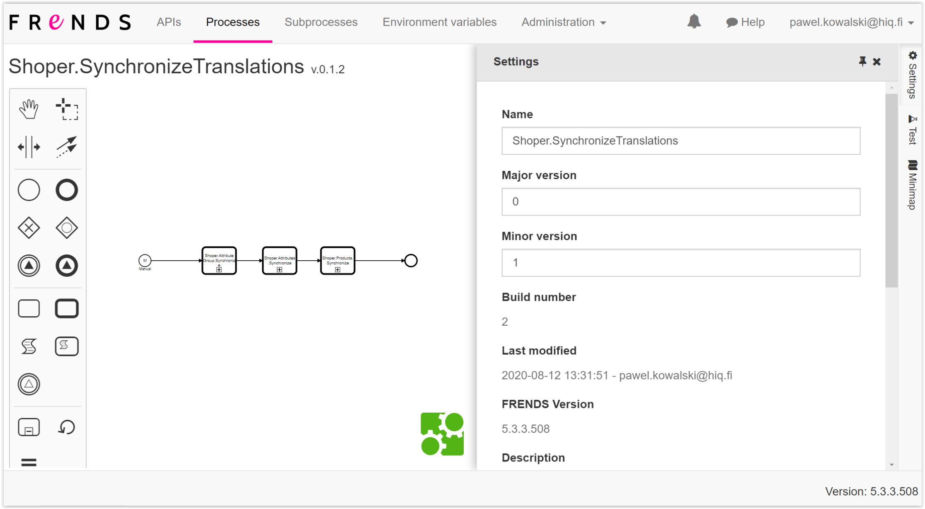Choose the create/remove space tool
Screen dimensions: 925x509
[x=29, y=147]
